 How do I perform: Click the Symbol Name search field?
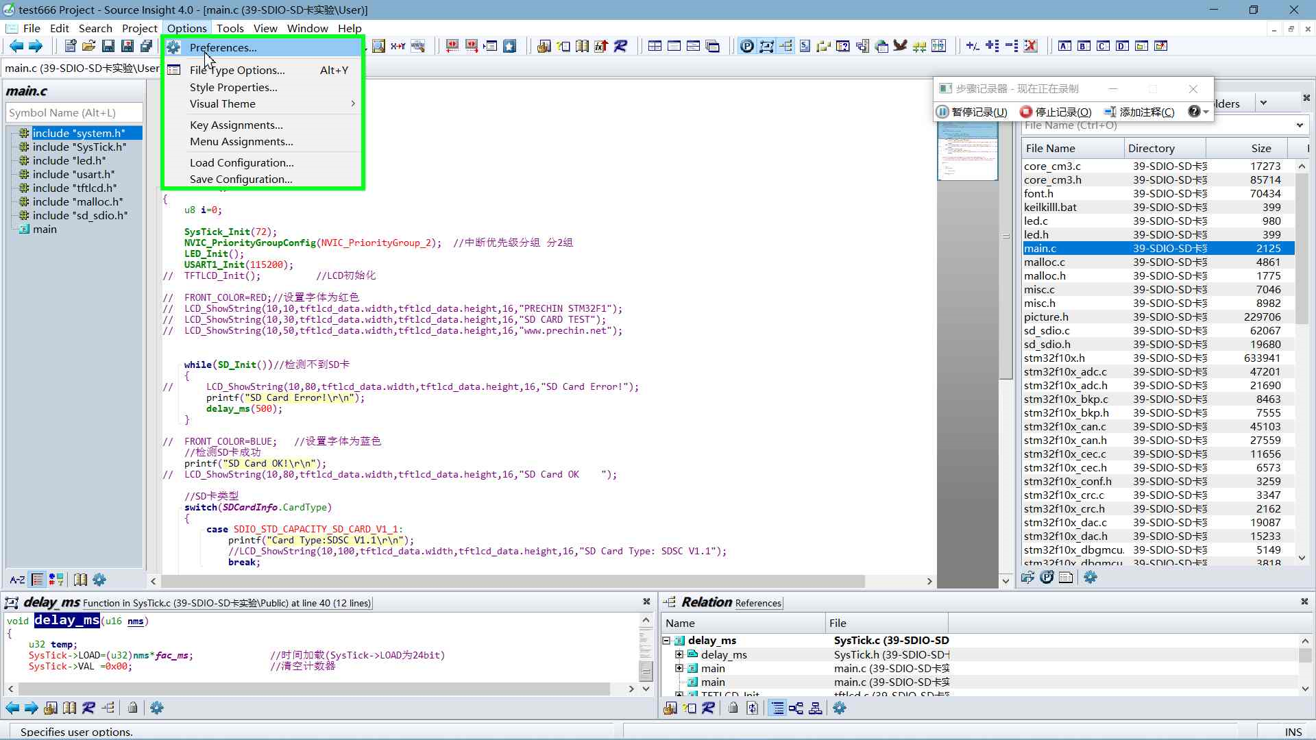click(x=74, y=112)
